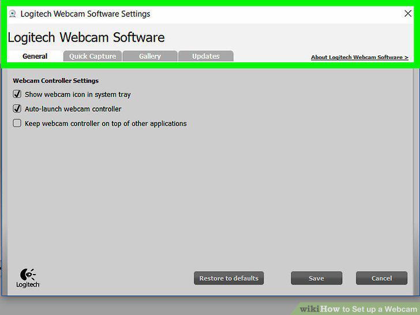Enable Keep webcam controller on top checkbox

pos(17,123)
